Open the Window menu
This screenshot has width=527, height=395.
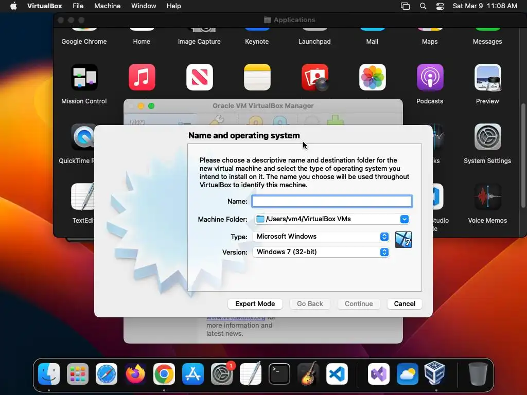(144, 6)
